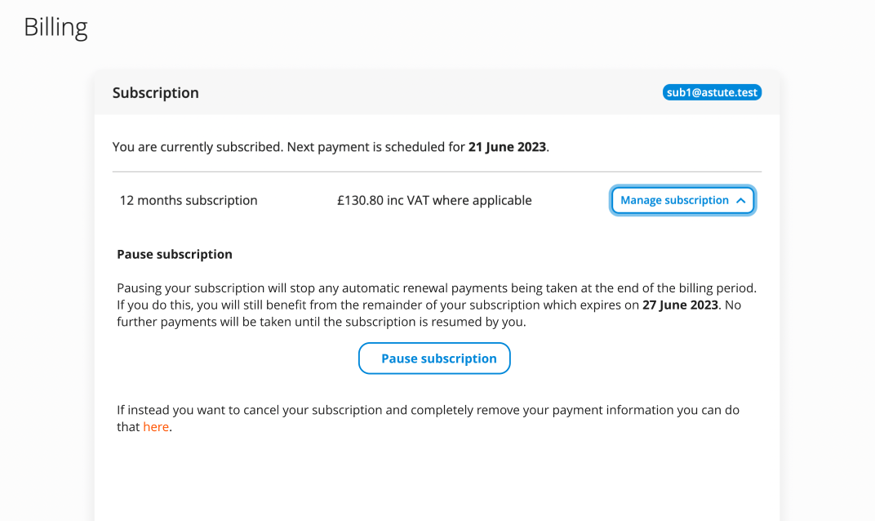Screen dimensions: 875x521
Task: Click the £130.80 price amount
Action: 360,201
